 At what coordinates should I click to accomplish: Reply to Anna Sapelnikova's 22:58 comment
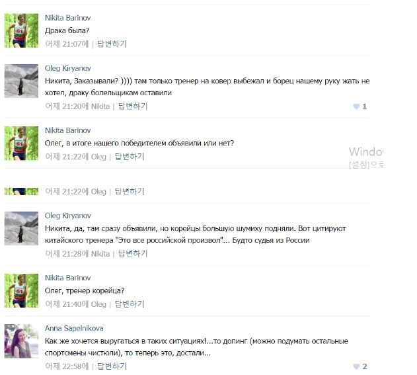coord(112,366)
